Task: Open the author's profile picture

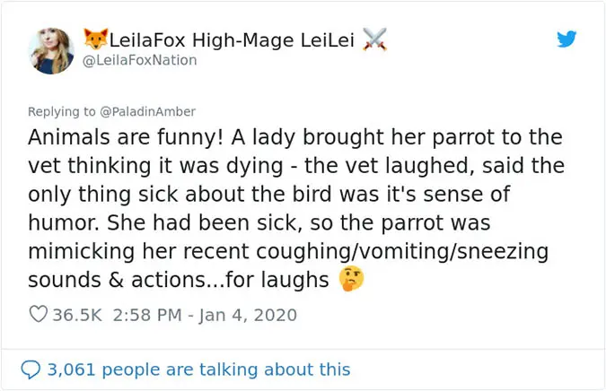Action: (51, 48)
